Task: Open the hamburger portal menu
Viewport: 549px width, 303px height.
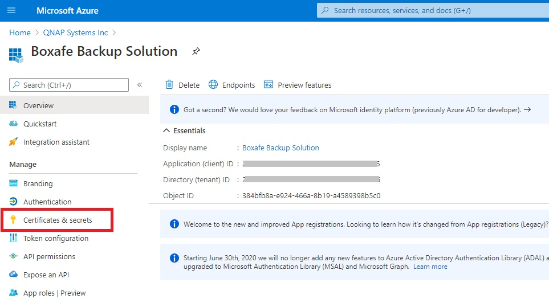Action: point(11,10)
